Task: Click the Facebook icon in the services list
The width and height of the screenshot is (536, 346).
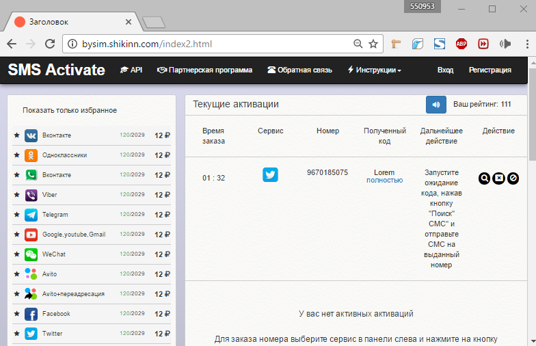Action: [31, 314]
